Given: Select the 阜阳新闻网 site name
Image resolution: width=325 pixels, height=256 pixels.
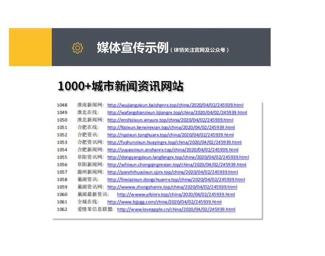Looking at the screenshot, I should [x=91, y=165].
